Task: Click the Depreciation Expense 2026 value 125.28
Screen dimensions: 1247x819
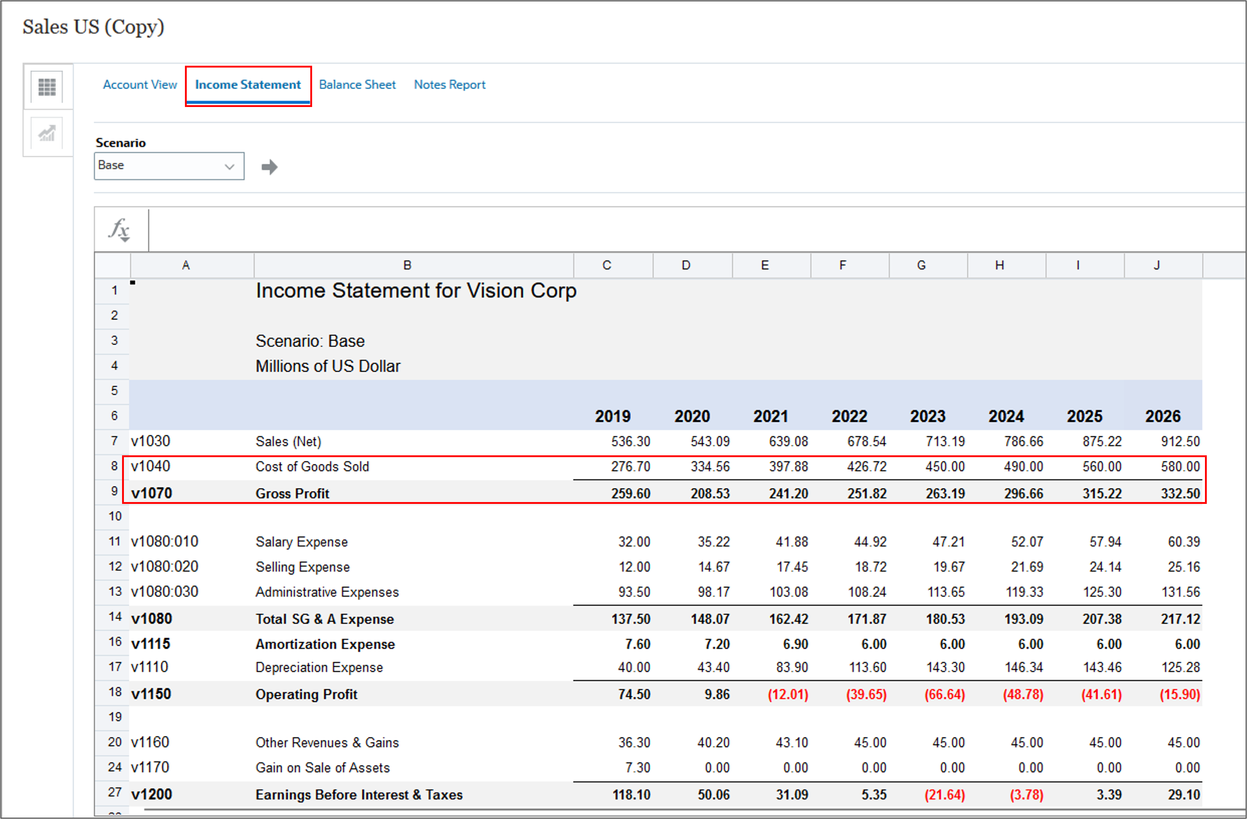Action: click(x=1180, y=667)
